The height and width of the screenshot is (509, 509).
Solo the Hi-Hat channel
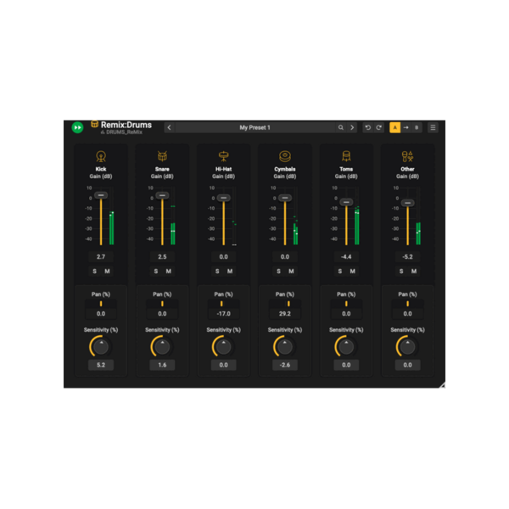[217, 271]
